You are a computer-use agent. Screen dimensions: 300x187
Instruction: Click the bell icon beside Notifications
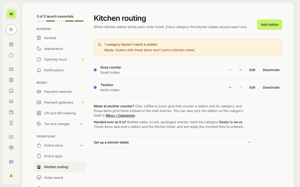39,70
